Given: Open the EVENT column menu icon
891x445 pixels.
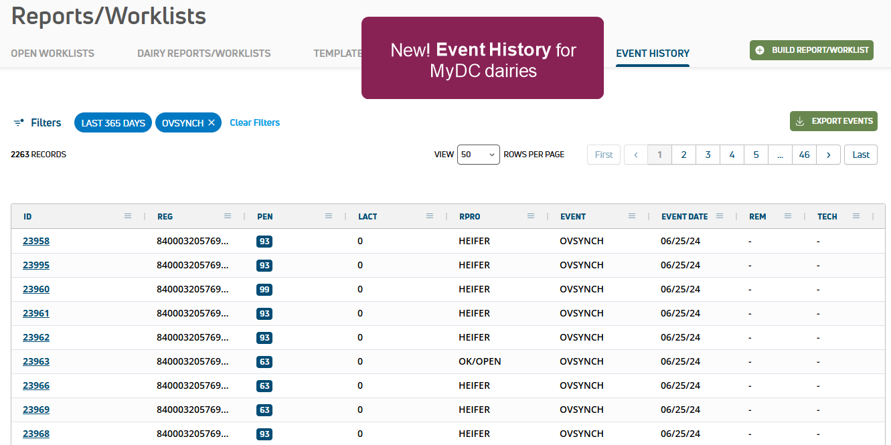Looking at the screenshot, I should click(632, 216).
